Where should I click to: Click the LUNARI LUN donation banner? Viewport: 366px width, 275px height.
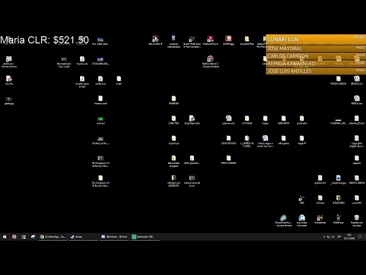coord(316,40)
